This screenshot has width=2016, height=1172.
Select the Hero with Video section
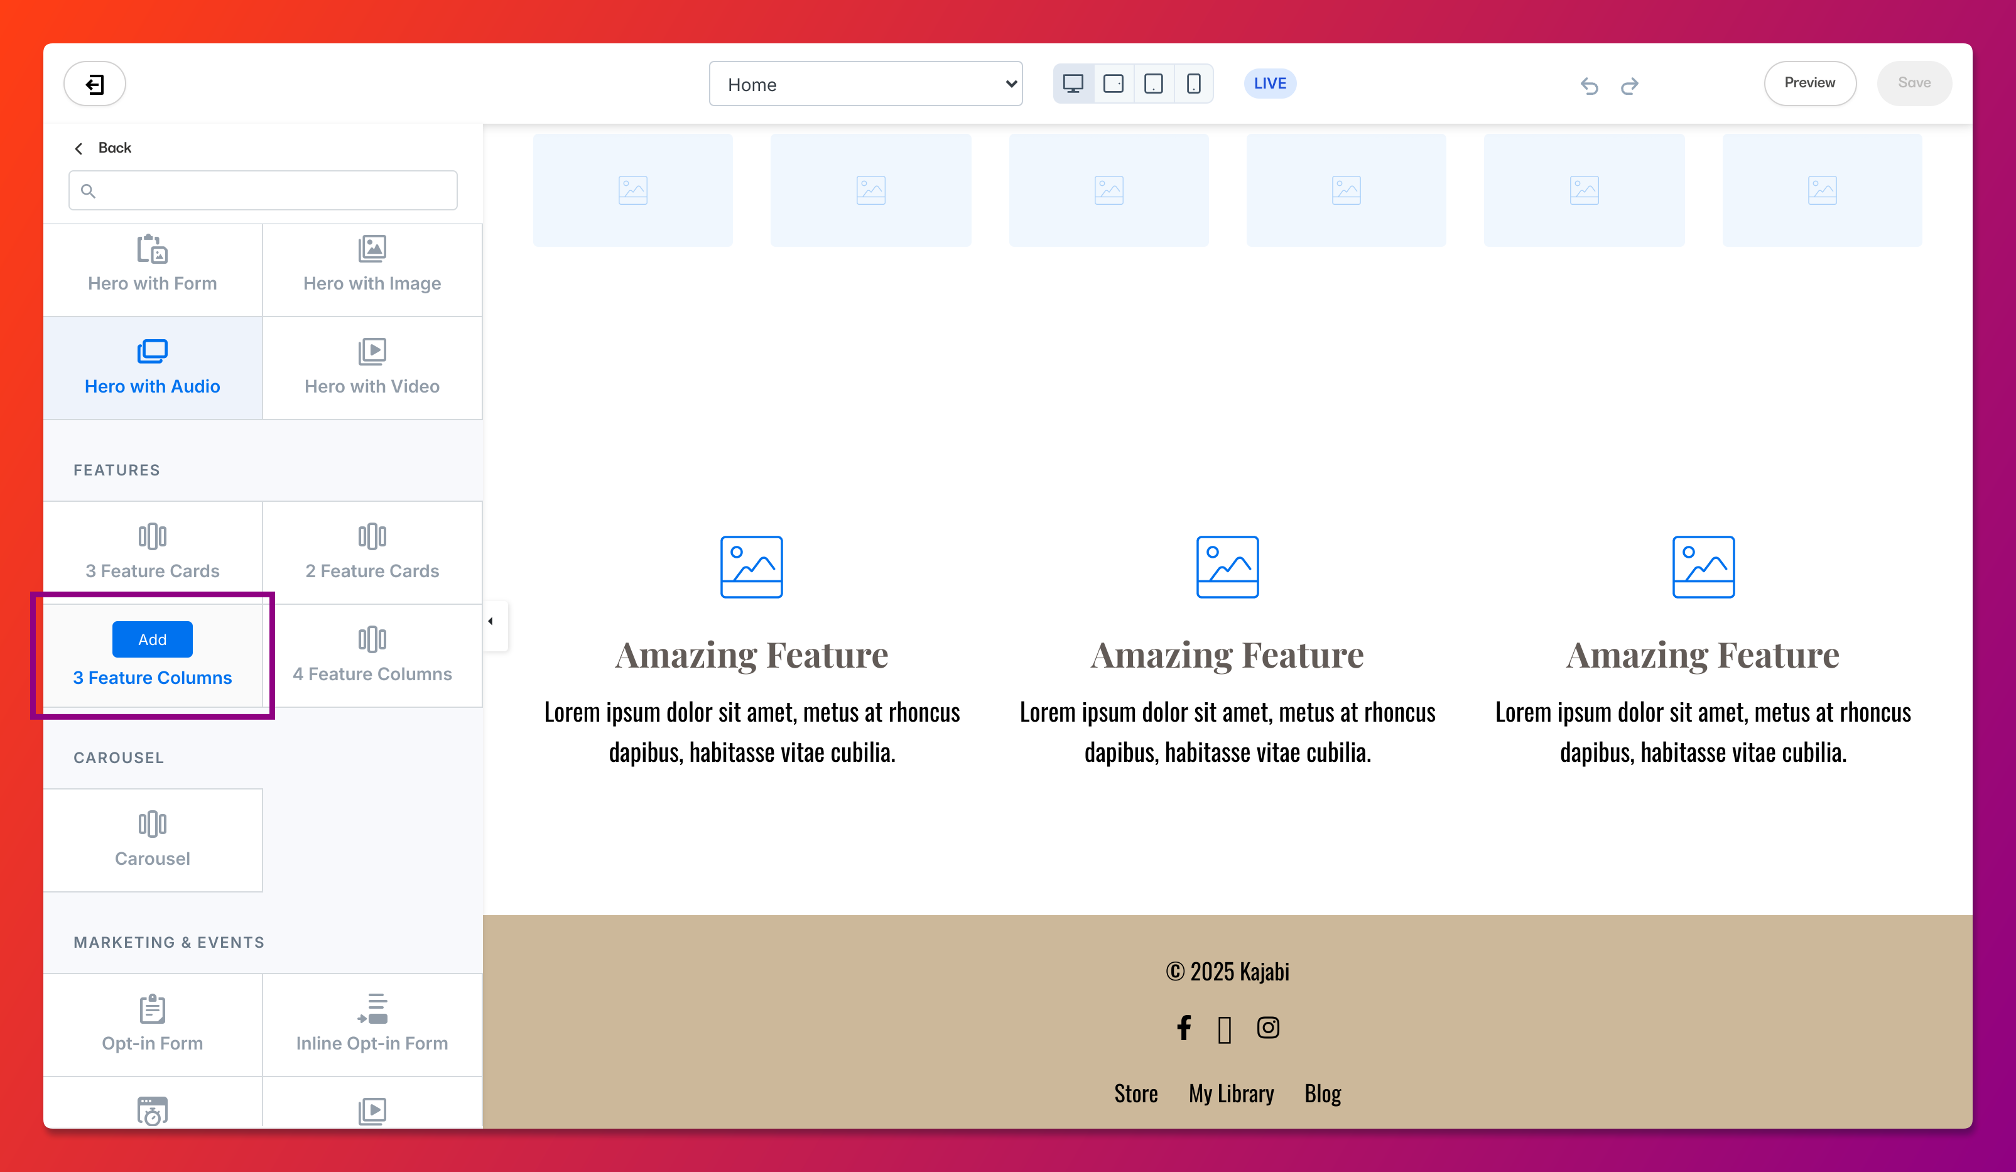pos(372,367)
